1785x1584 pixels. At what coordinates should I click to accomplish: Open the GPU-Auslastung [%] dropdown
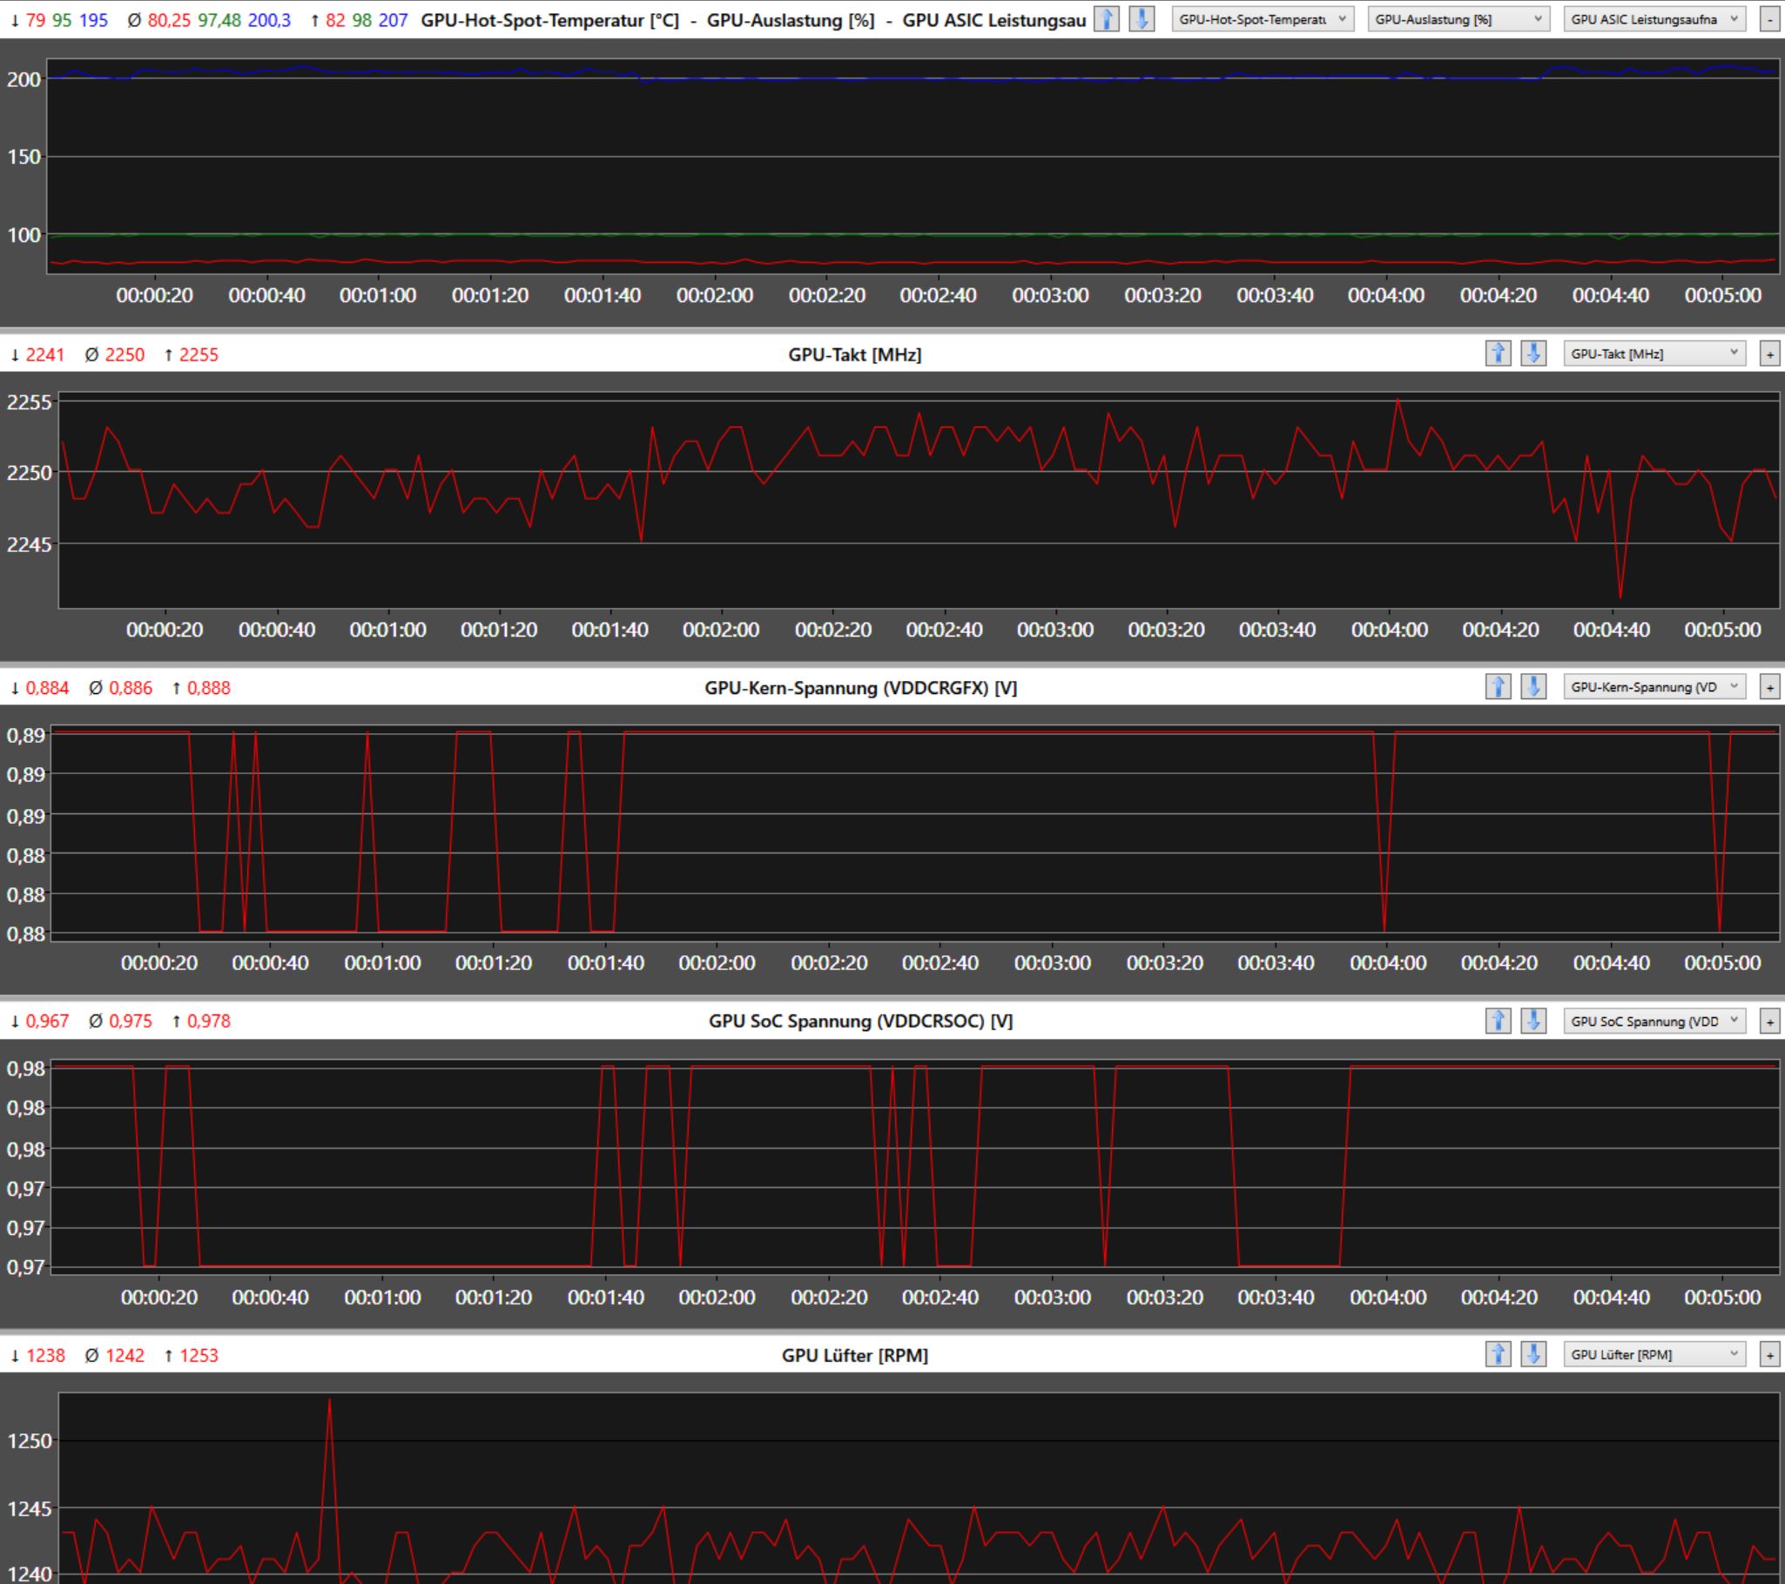pos(1458,19)
